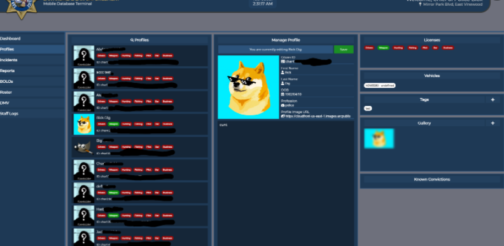The image size is (504, 246).
Task: Click the sheriff star badge logo
Action: coord(22,8)
